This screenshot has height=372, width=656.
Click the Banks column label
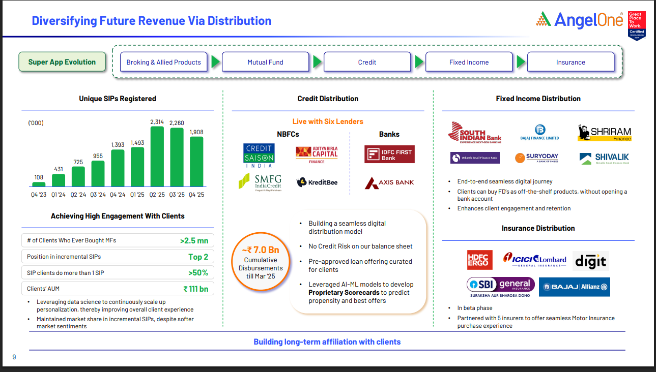pyautogui.click(x=389, y=134)
